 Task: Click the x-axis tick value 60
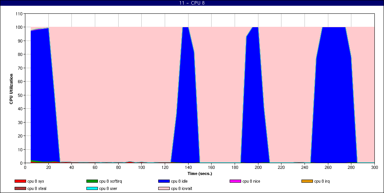tap(95, 167)
